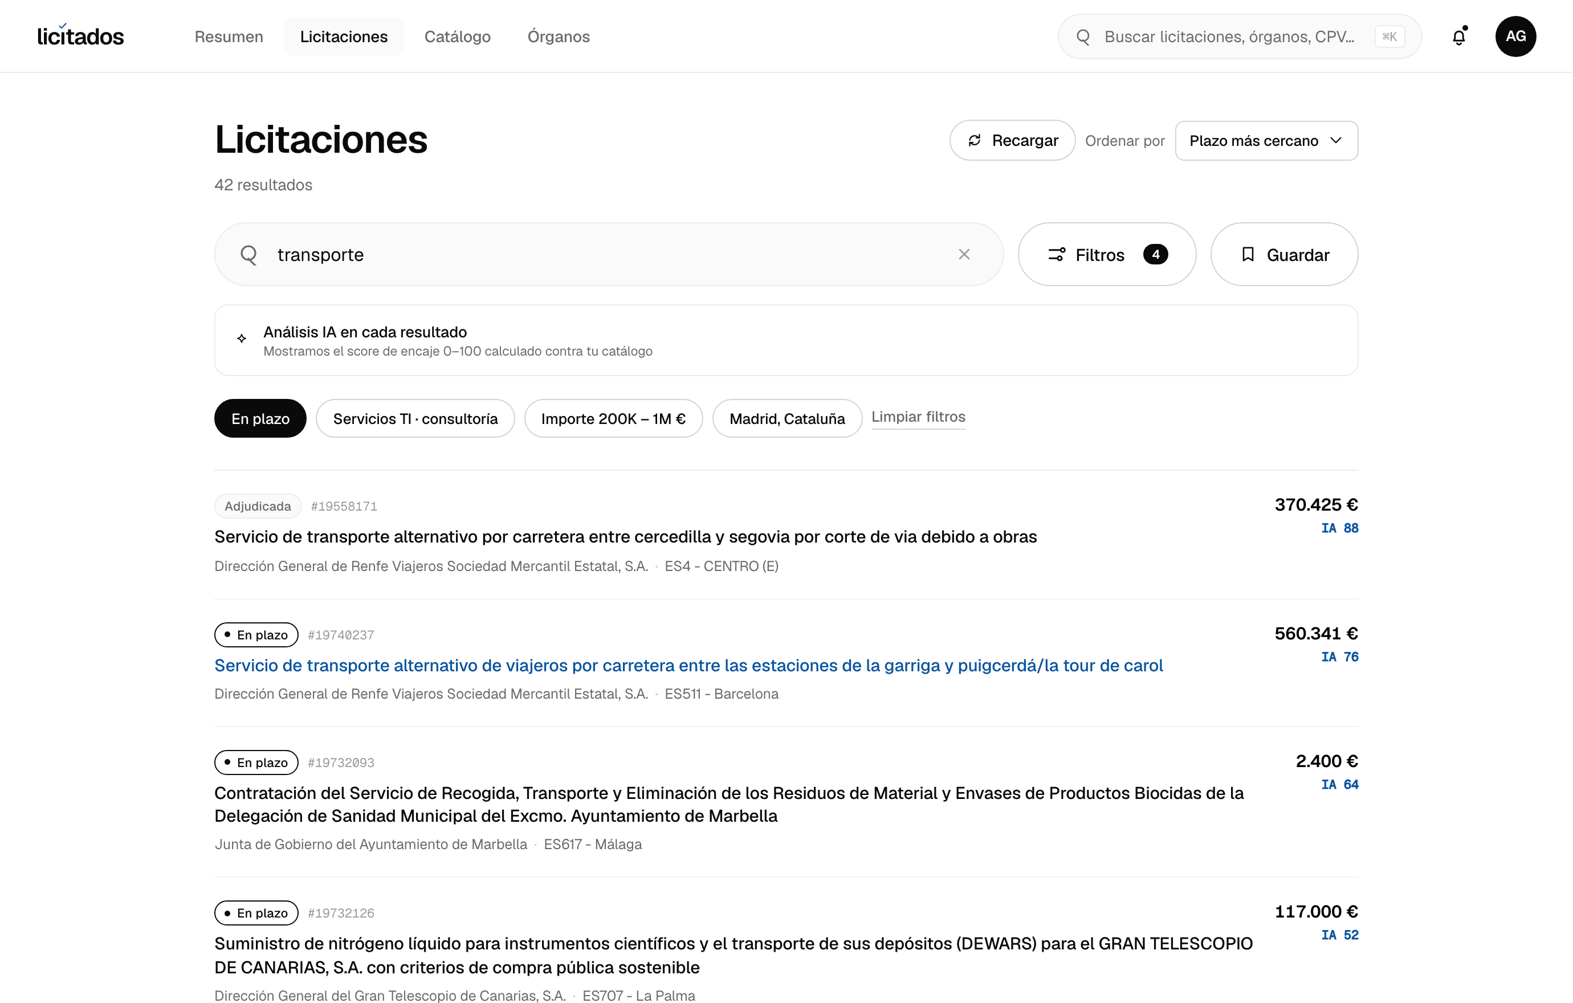
Task: Click the IA 64 score
Action: [1340, 785]
